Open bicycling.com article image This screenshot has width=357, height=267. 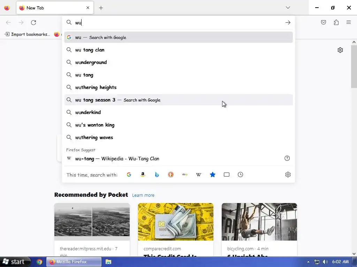pyautogui.click(x=259, y=222)
